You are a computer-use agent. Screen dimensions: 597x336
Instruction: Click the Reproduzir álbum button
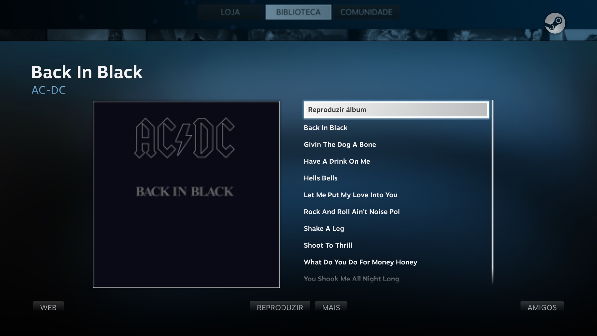click(x=396, y=110)
